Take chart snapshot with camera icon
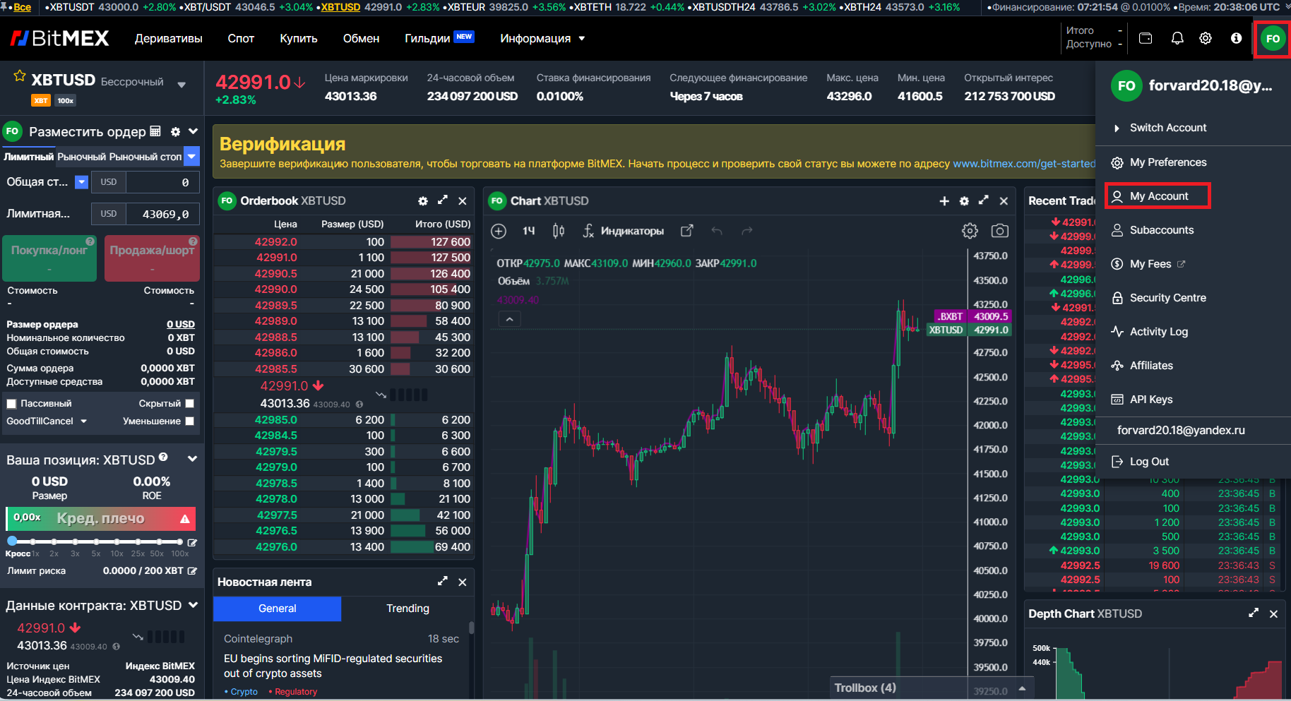 click(1000, 231)
